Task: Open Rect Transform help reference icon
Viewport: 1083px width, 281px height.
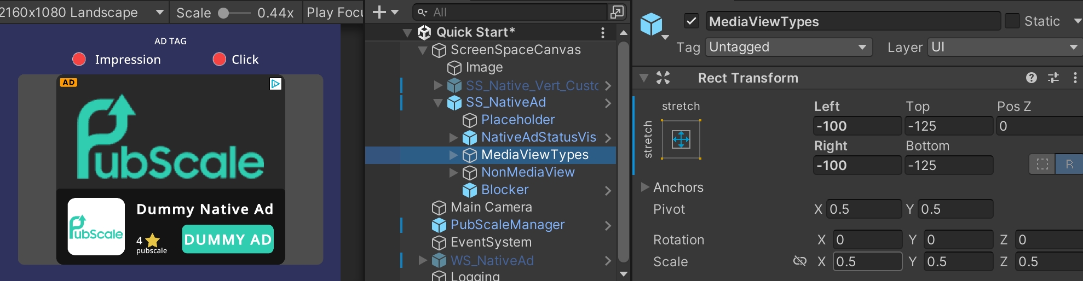Action: point(1032,78)
